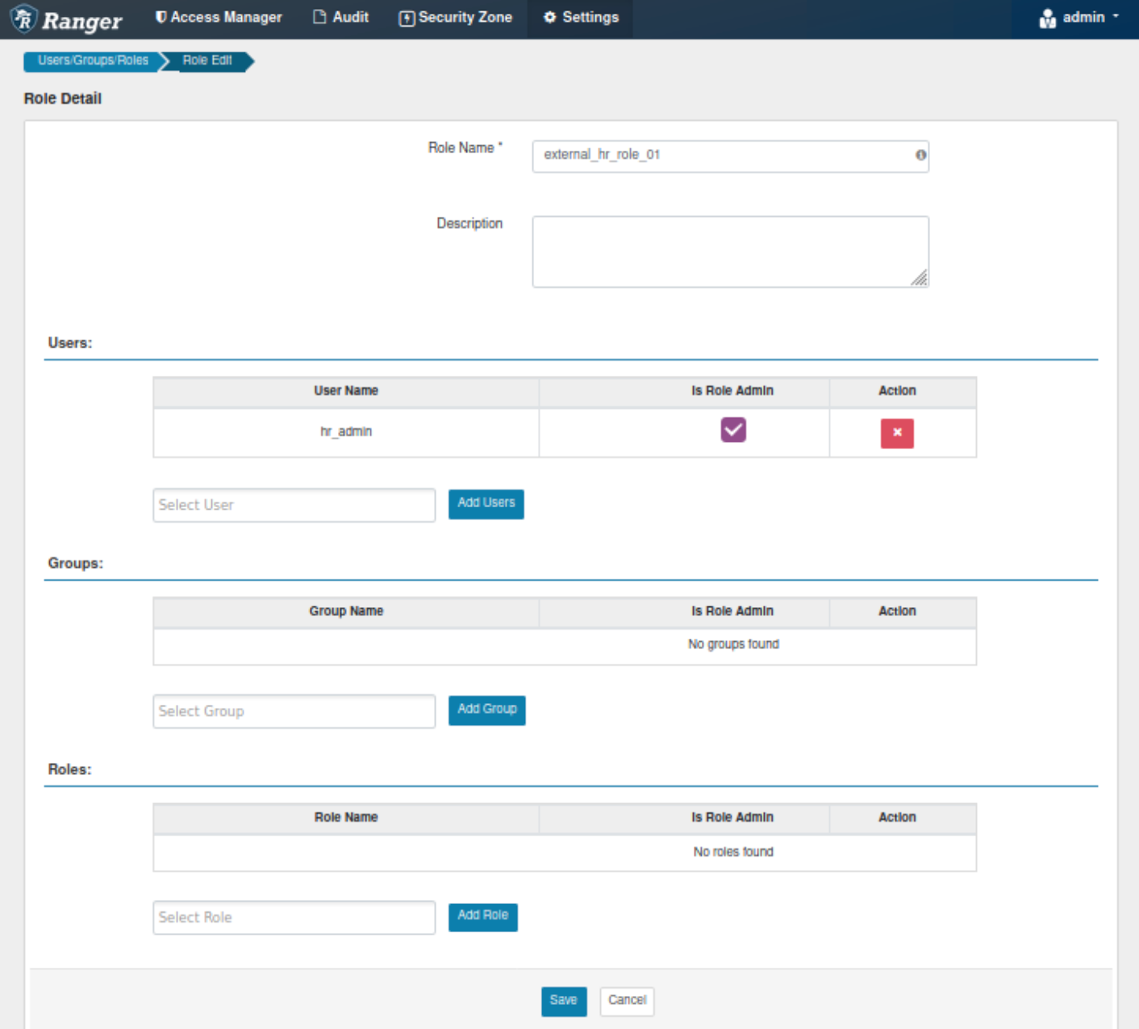
Task: Click the Description text area
Action: click(x=729, y=251)
